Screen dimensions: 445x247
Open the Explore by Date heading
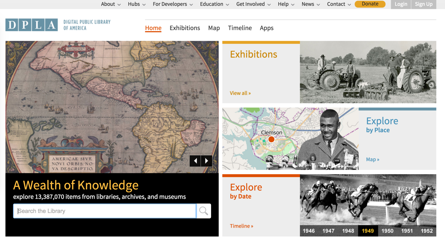tap(246, 191)
